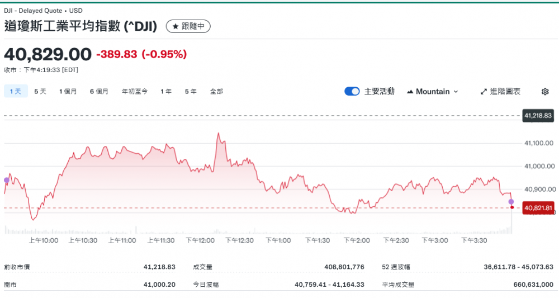Image resolution: width=559 pixels, height=298 pixels.
Task: Click the 跟隨中 following button
Action: point(188,26)
